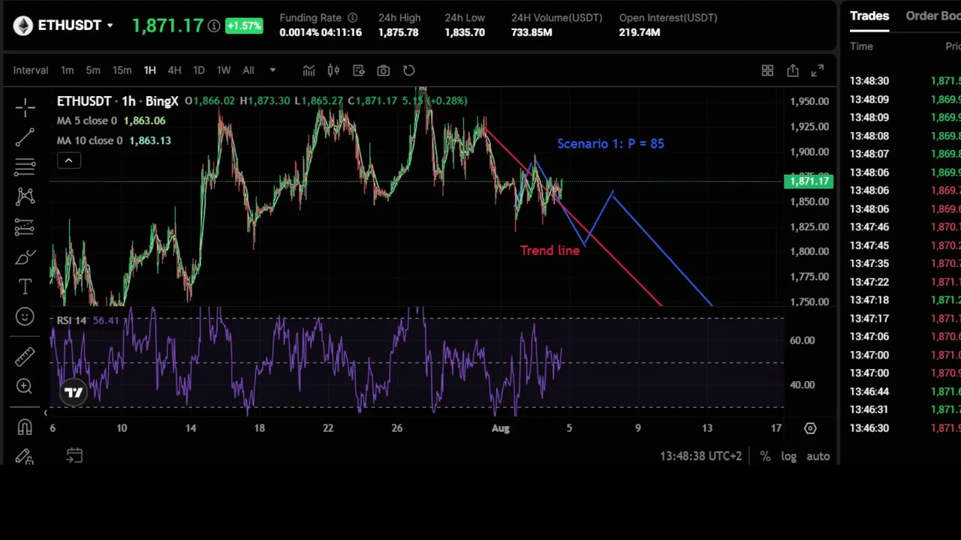961x540 pixels.
Task: Collapse the indicator legend chevron
Action: [68, 160]
